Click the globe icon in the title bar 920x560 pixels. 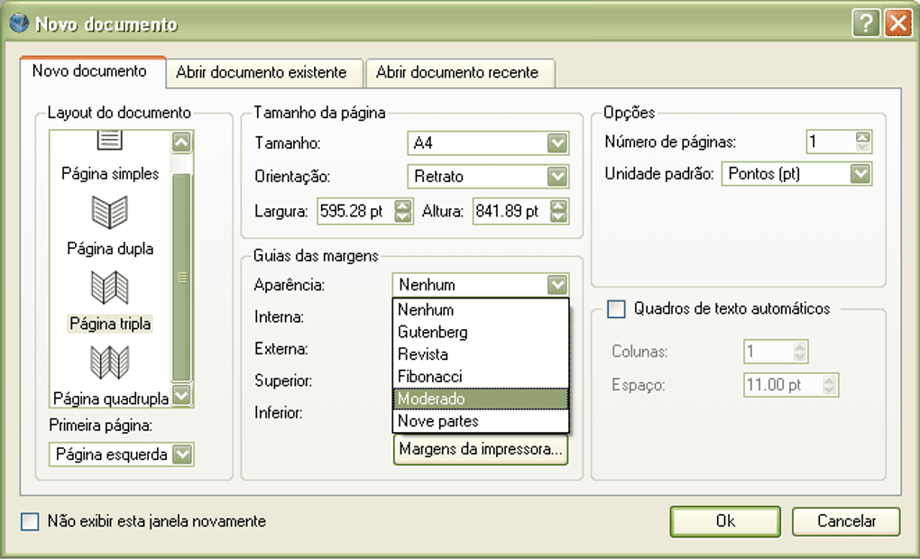click(18, 23)
